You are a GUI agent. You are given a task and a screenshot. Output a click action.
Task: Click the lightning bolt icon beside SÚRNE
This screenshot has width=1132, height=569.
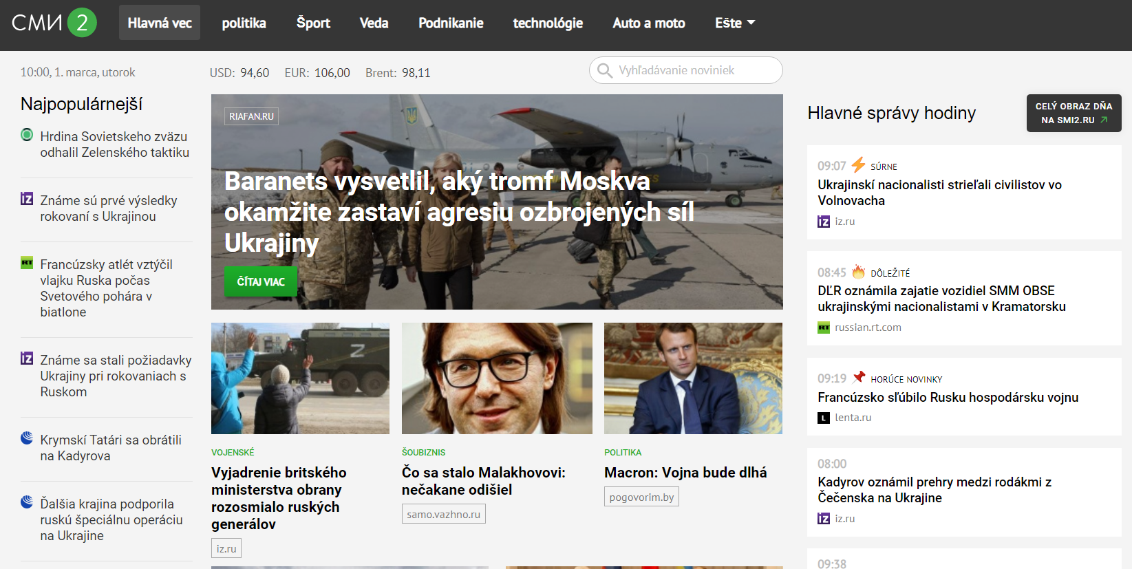(x=858, y=165)
